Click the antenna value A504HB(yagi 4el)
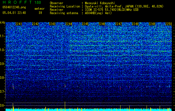The width and height of the screenshot is (175, 111). [98, 13]
